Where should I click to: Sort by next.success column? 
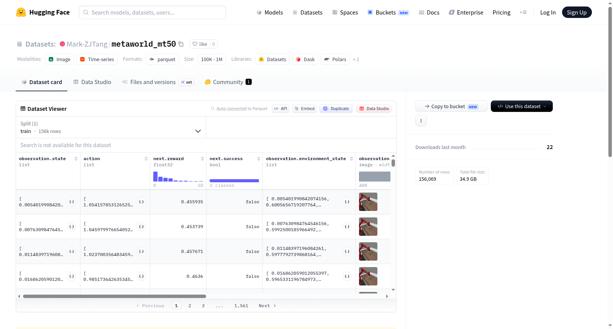(x=259, y=159)
